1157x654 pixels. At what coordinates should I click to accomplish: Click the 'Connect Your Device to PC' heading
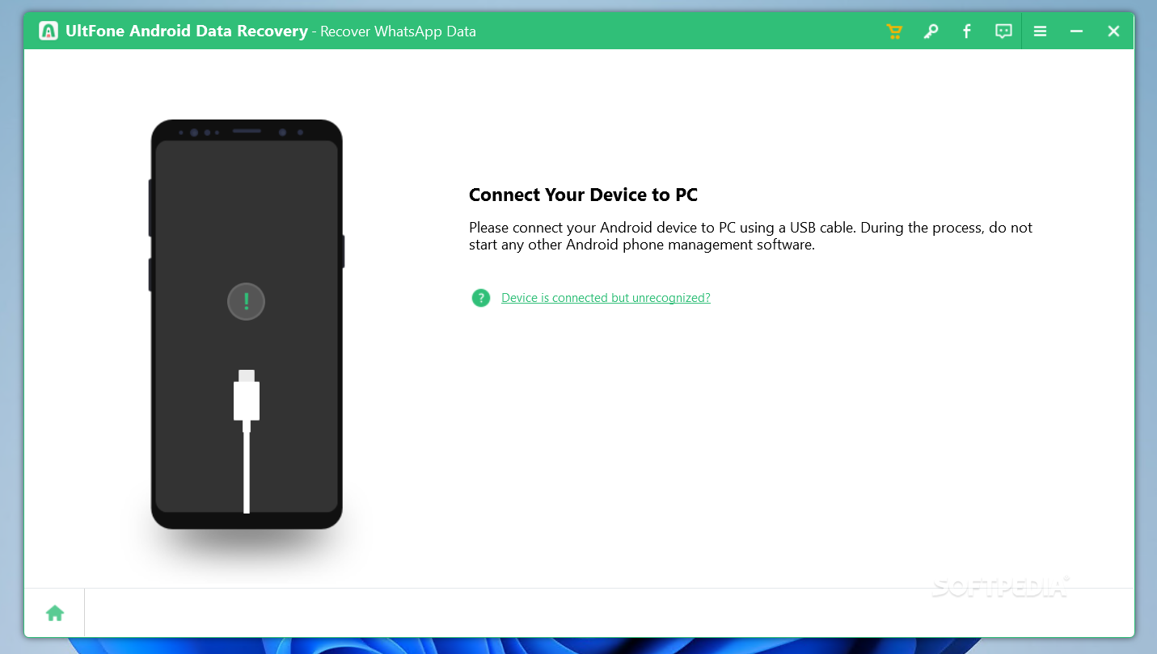(583, 195)
